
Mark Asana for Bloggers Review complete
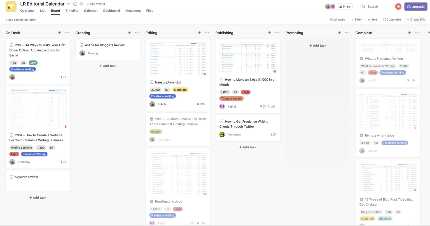[x=81, y=45]
